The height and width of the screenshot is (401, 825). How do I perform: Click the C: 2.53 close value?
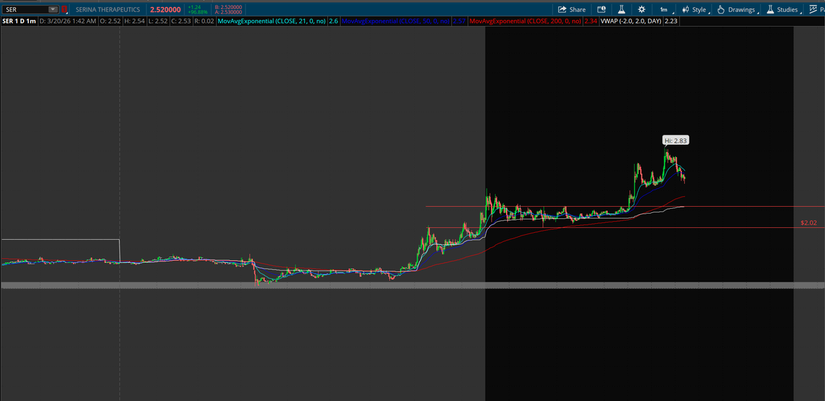tap(180, 22)
